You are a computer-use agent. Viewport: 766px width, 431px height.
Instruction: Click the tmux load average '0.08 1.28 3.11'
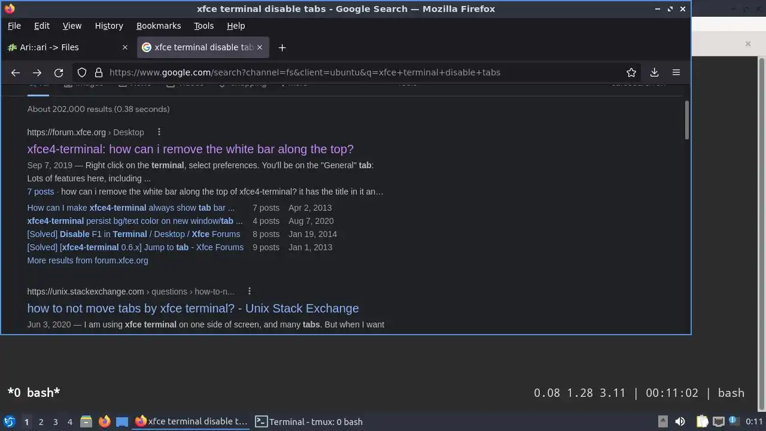click(x=580, y=393)
